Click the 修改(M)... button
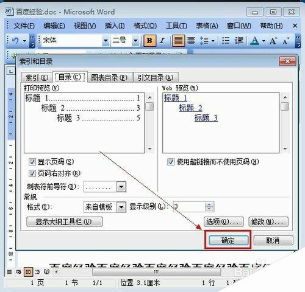 coord(268,221)
